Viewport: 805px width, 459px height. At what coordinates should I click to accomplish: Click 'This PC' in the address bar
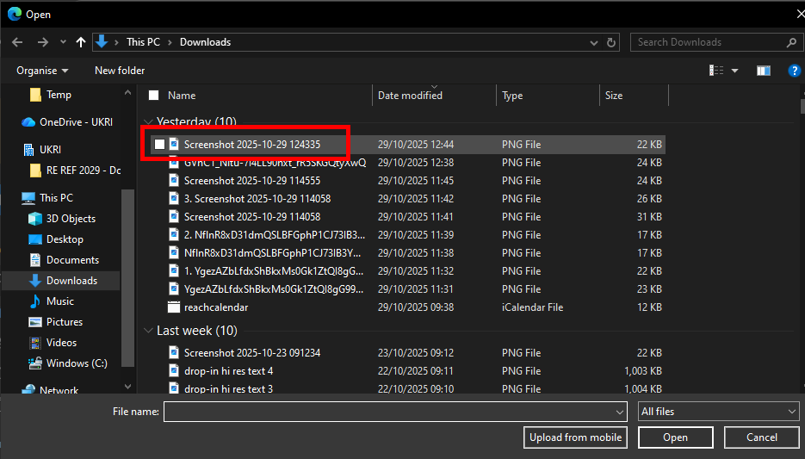[x=143, y=42]
